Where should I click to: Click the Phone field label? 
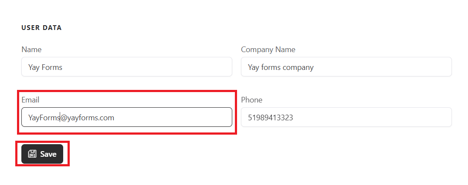click(252, 100)
